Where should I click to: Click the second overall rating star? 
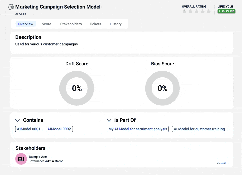coord(190,11)
